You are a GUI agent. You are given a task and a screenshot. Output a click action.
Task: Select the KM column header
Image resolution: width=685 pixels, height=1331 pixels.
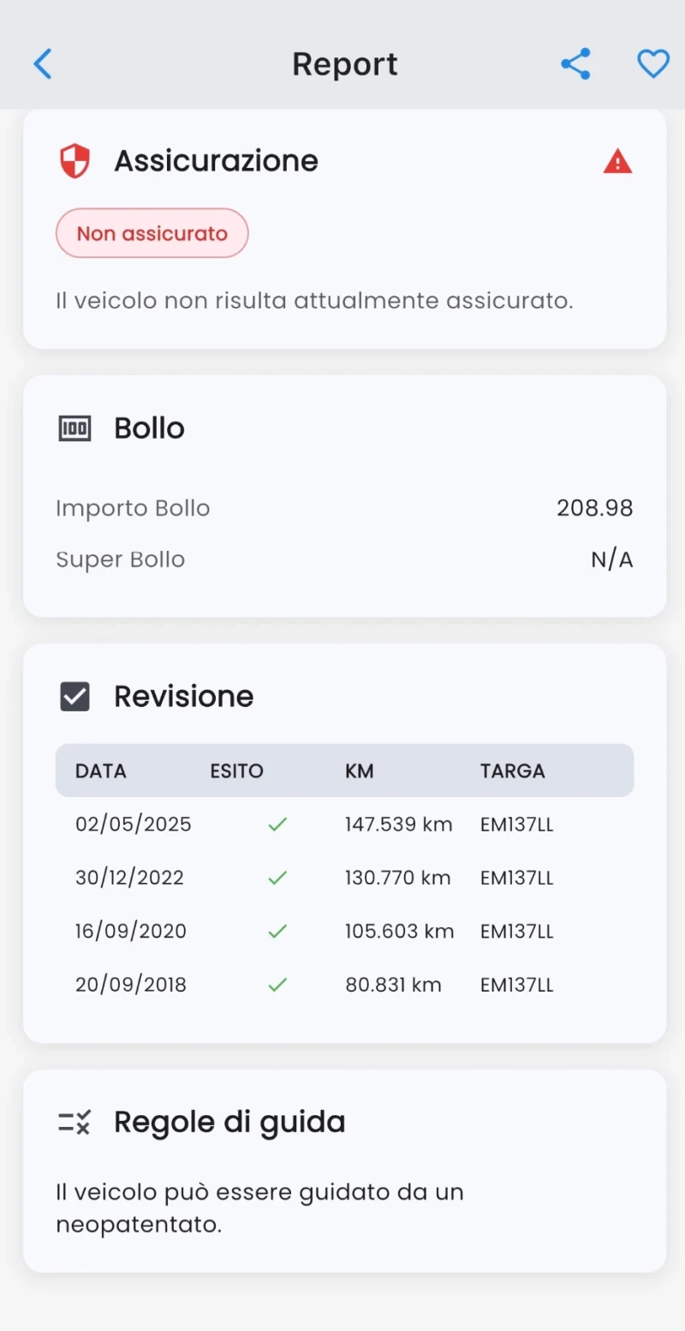[360, 770]
